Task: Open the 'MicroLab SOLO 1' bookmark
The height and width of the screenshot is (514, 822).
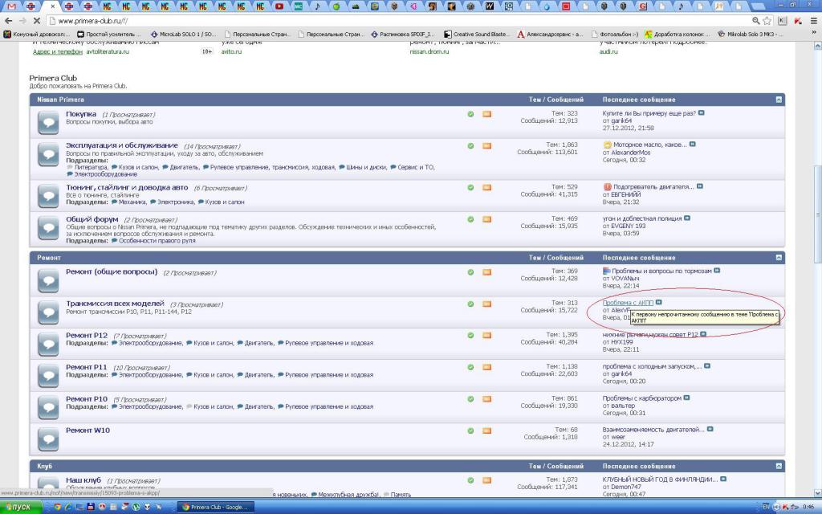Action: click(x=183, y=34)
